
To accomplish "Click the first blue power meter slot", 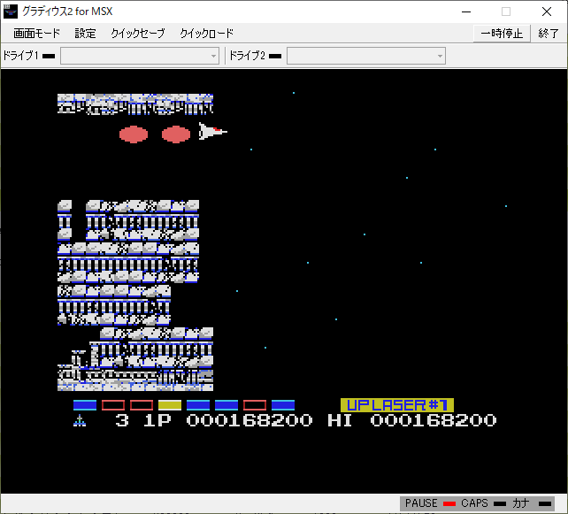I will (x=85, y=405).
